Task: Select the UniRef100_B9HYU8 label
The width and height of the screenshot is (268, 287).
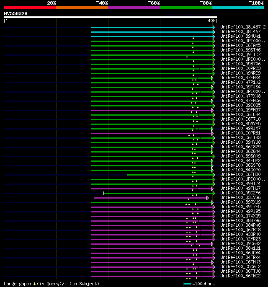Action: (240, 142)
